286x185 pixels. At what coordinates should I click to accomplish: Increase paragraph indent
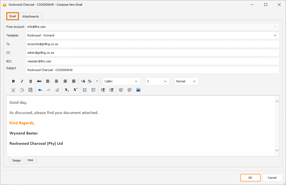point(103,90)
